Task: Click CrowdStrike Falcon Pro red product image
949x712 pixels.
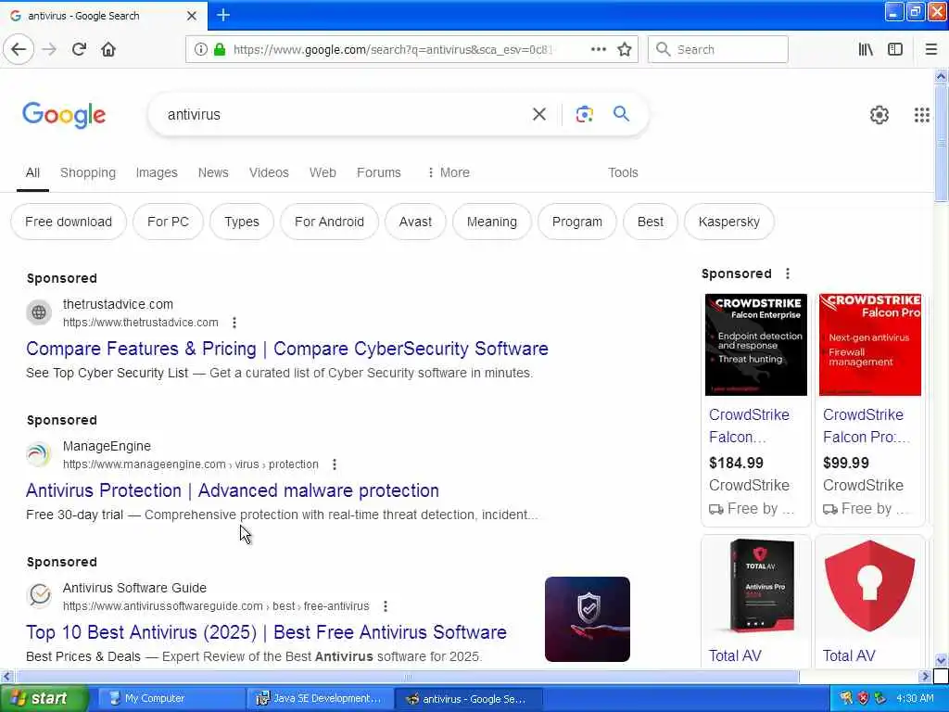Action: [869, 345]
